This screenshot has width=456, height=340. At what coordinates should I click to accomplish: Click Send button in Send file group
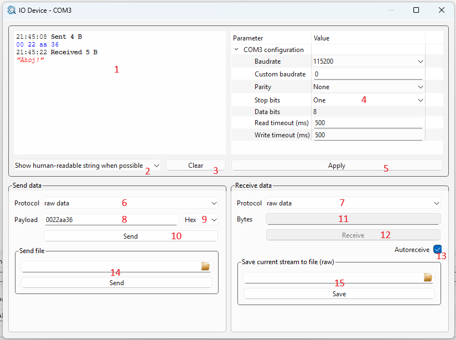pos(116,282)
